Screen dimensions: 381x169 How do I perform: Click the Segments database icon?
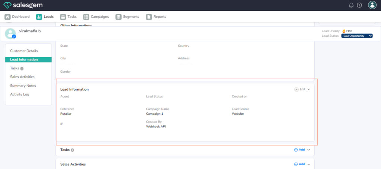(x=118, y=17)
